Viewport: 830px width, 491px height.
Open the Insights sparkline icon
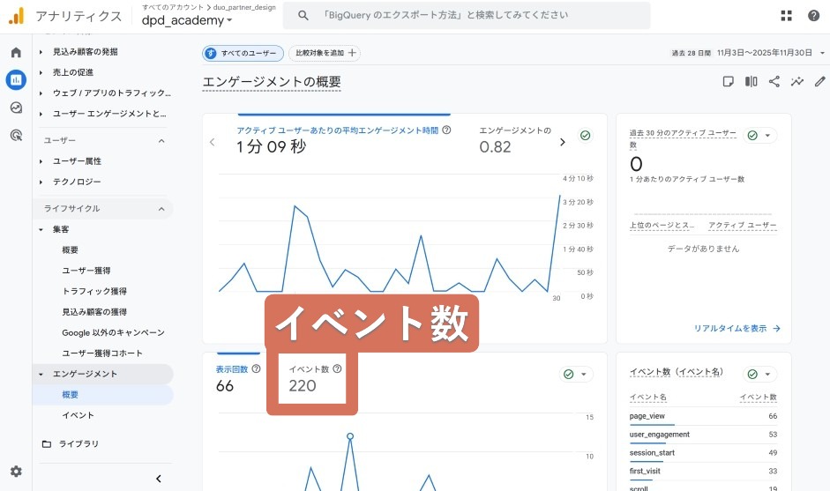tap(797, 82)
